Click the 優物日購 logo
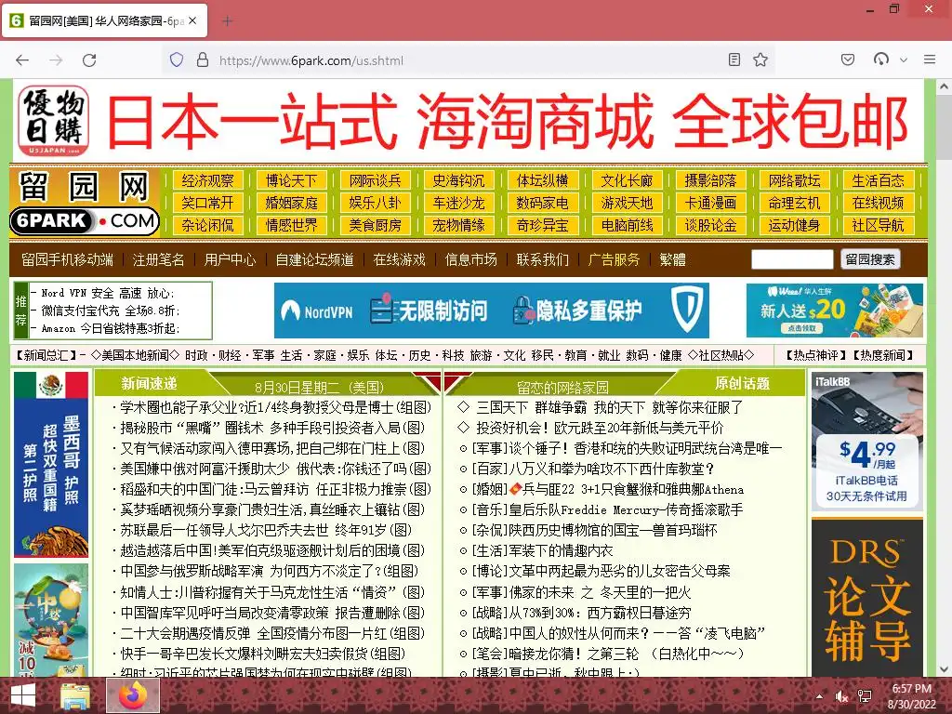Screen dimensions: 952x714 click(53, 120)
